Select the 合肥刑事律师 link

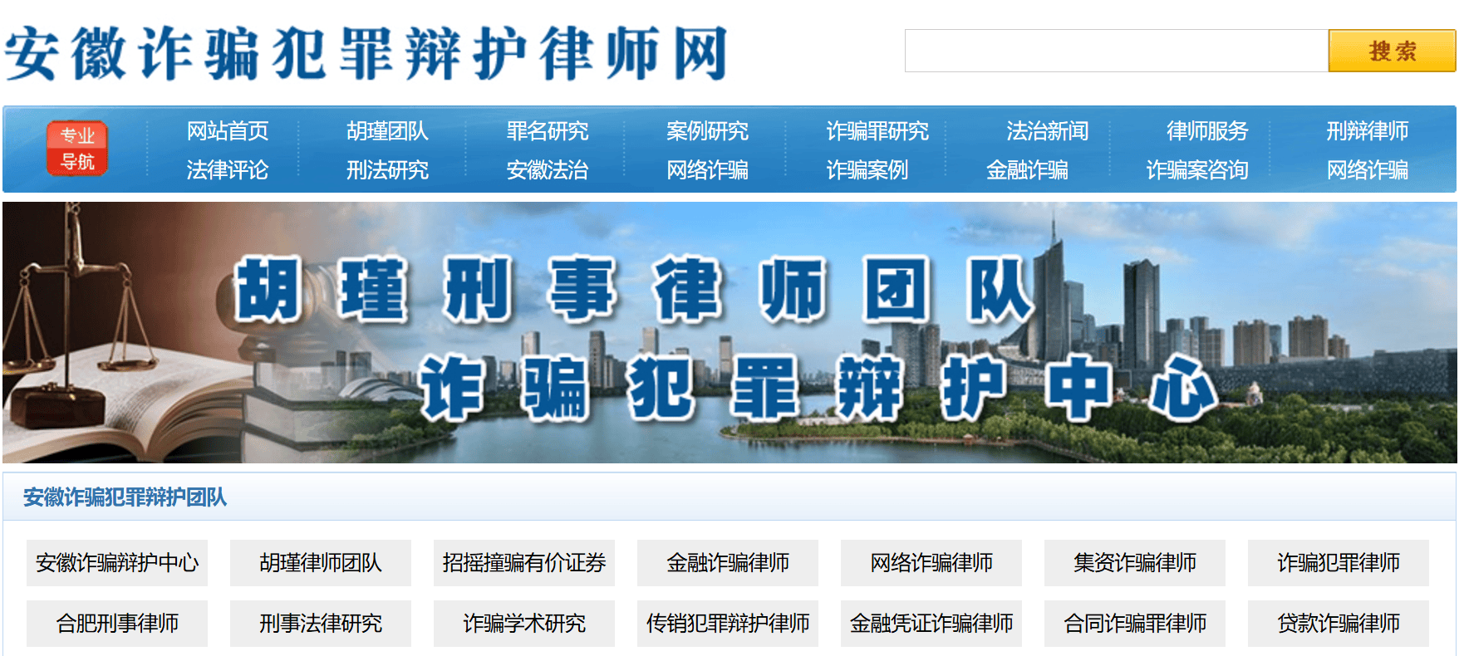[x=117, y=624]
